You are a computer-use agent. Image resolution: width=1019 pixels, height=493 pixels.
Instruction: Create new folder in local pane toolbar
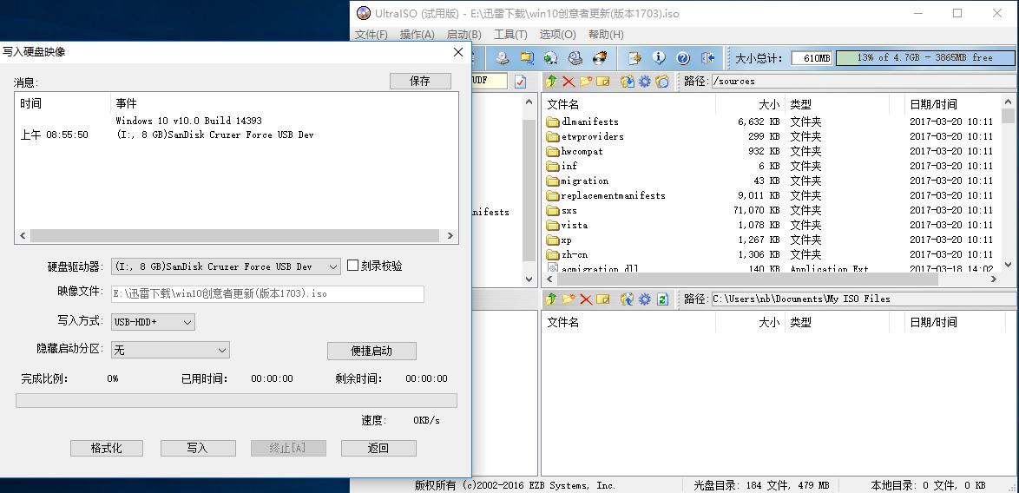click(569, 299)
